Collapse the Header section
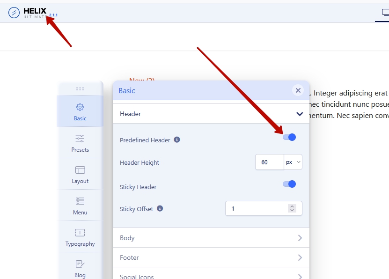Image resolution: width=389 pixels, height=279 pixels. [300, 114]
